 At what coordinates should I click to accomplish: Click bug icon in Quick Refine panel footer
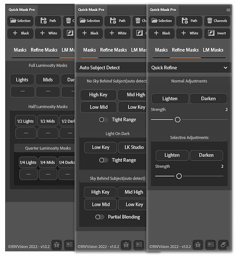click(x=198, y=245)
